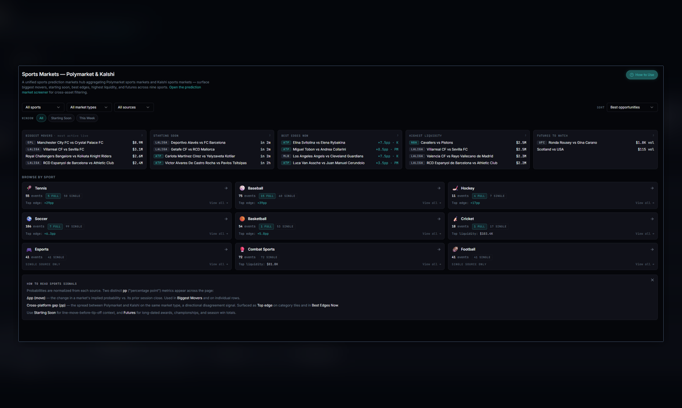
Task: Open Victor Alvares De Castro Rocha vs Tsitsipas row
Action: [212, 163]
